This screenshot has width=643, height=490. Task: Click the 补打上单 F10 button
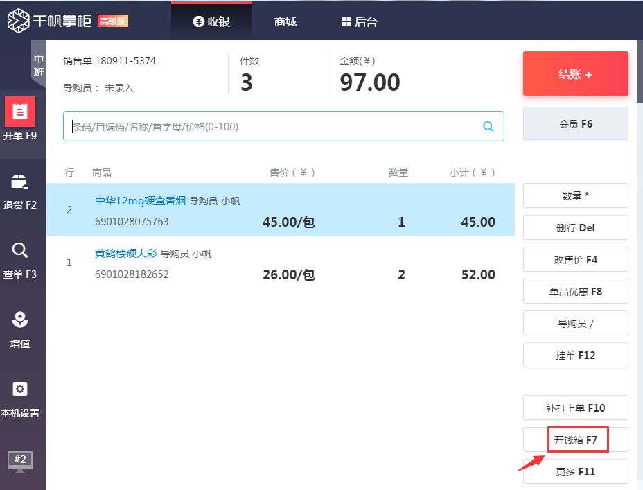[x=575, y=408]
